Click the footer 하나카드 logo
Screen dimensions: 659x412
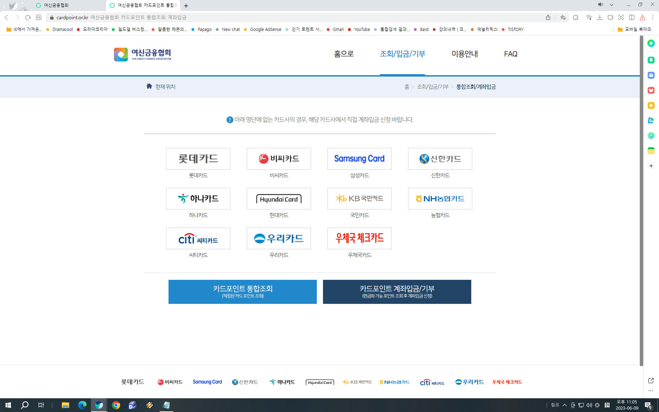282,382
